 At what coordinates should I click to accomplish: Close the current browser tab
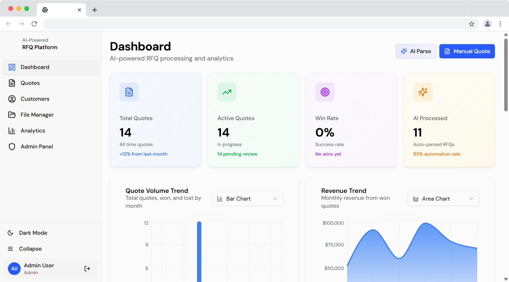tap(79, 10)
